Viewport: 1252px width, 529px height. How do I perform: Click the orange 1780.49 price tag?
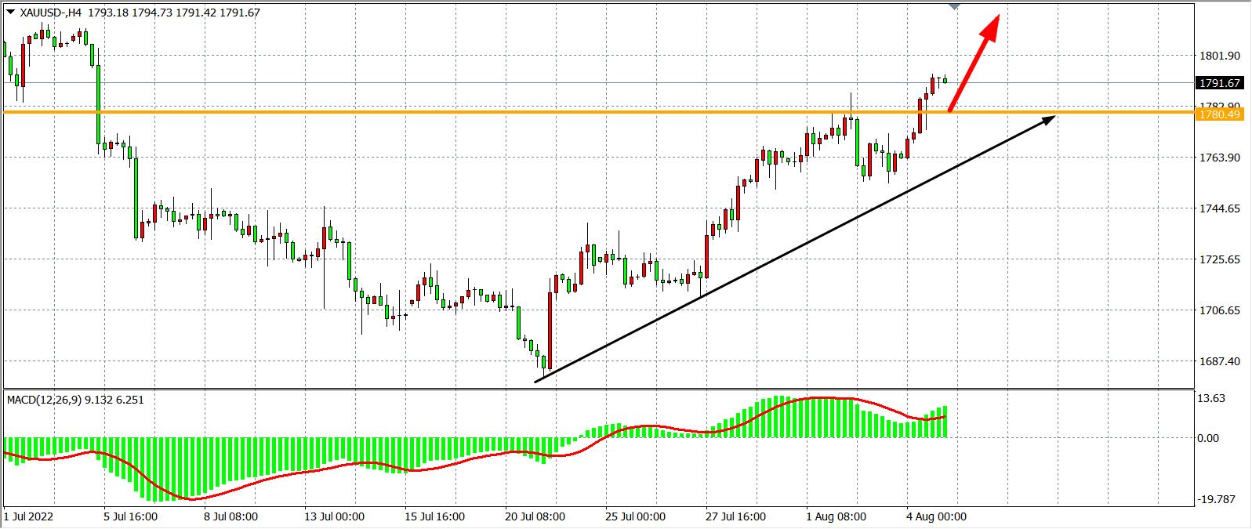click(x=1219, y=114)
